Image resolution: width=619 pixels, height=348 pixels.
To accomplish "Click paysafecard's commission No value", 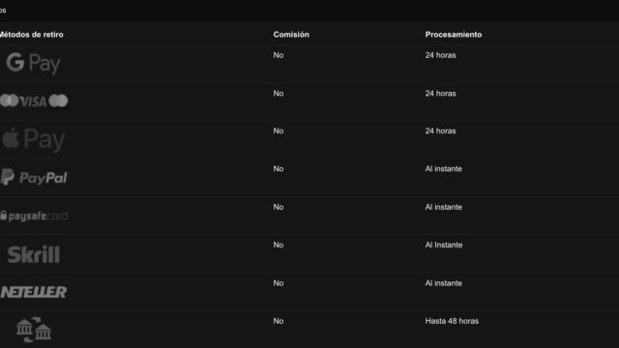I will [279, 207].
